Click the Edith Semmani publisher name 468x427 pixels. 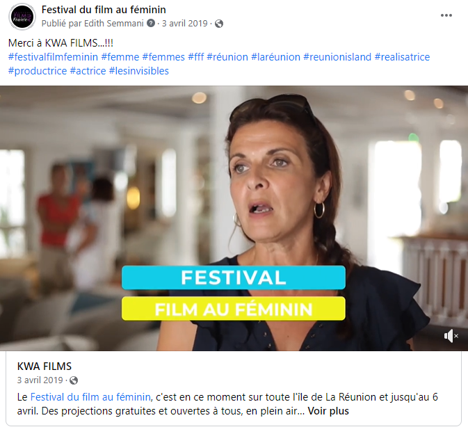[x=114, y=23]
